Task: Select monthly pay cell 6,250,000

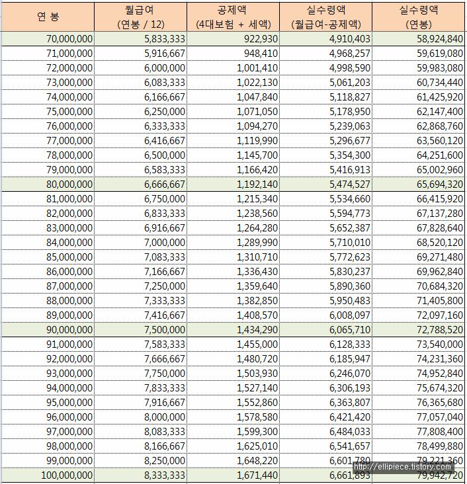Action: [x=140, y=112]
